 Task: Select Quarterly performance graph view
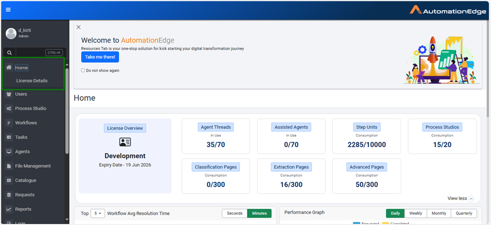tap(464, 213)
